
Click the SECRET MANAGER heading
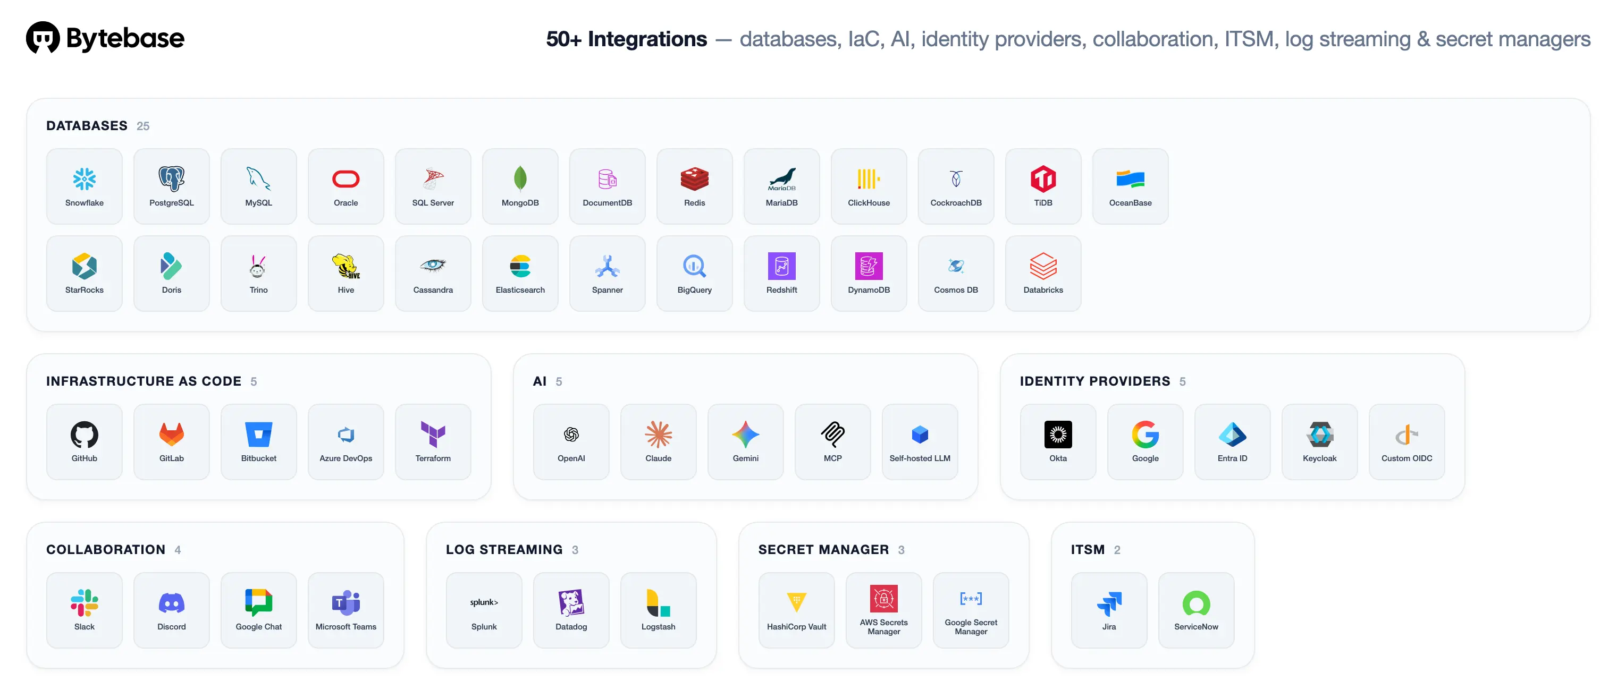pyautogui.click(x=823, y=549)
